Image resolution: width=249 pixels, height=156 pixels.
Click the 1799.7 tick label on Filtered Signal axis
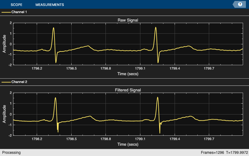[209, 139]
